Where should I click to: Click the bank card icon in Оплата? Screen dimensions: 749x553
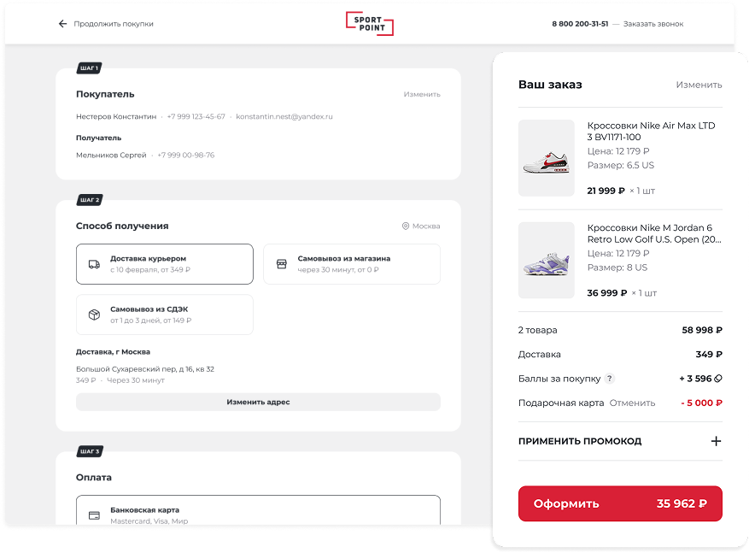(x=95, y=515)
